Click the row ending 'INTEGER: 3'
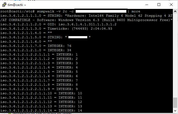The image size is (178, 114). [39, 63]
